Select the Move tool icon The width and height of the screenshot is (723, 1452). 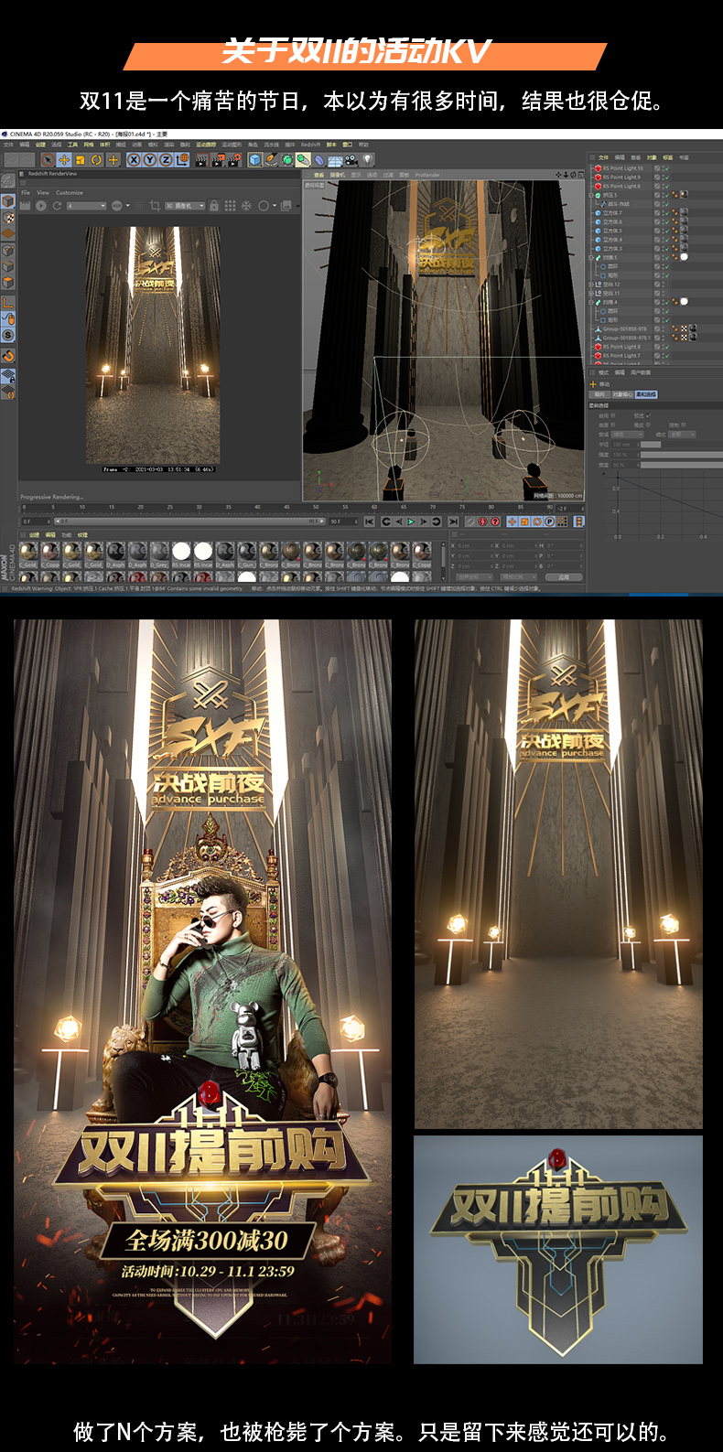click(x=63, y=159)
